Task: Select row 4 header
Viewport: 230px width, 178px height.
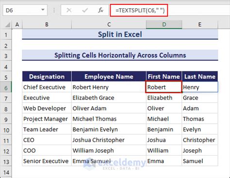Action: click(x=6, y=66)
